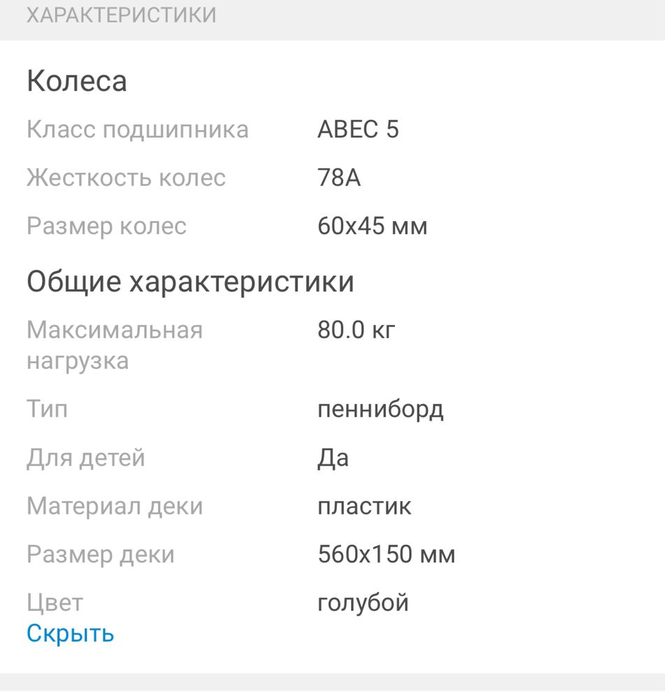Select the Размер колес label
Viewport: 665px width, 699px height.
(106, 226)
